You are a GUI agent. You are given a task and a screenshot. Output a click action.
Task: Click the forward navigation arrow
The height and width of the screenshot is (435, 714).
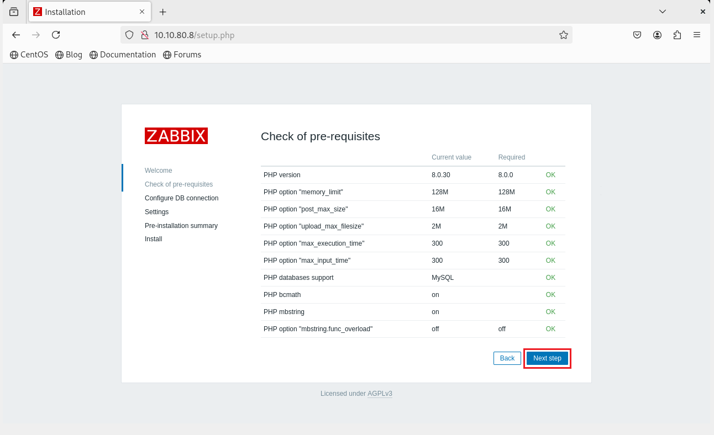(36, 35)
